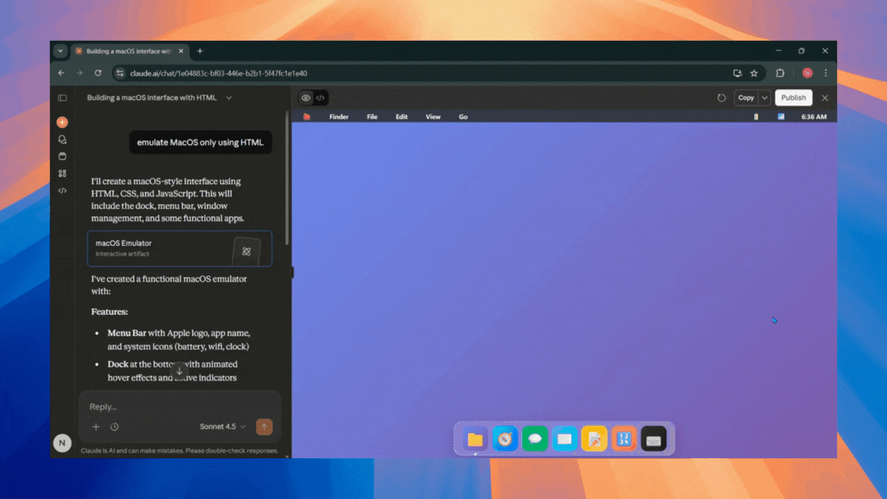Select Go in the emulated menu bar
Image resolution: width=887 pixels, height=499 pixels.
pos(463,116)
